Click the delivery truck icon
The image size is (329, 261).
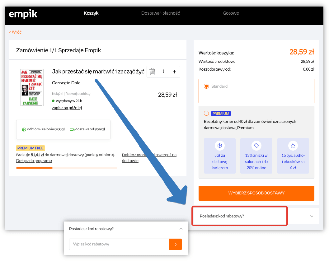72,130
